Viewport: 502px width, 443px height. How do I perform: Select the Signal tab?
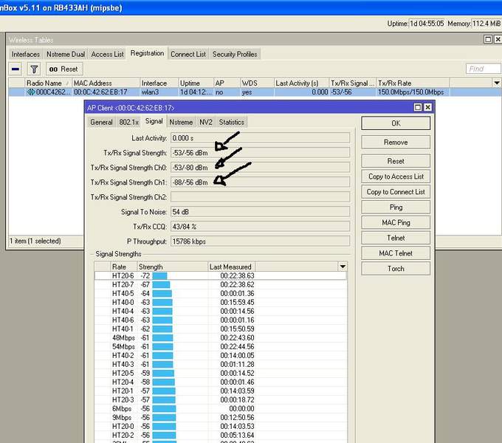tap(154, 121)
